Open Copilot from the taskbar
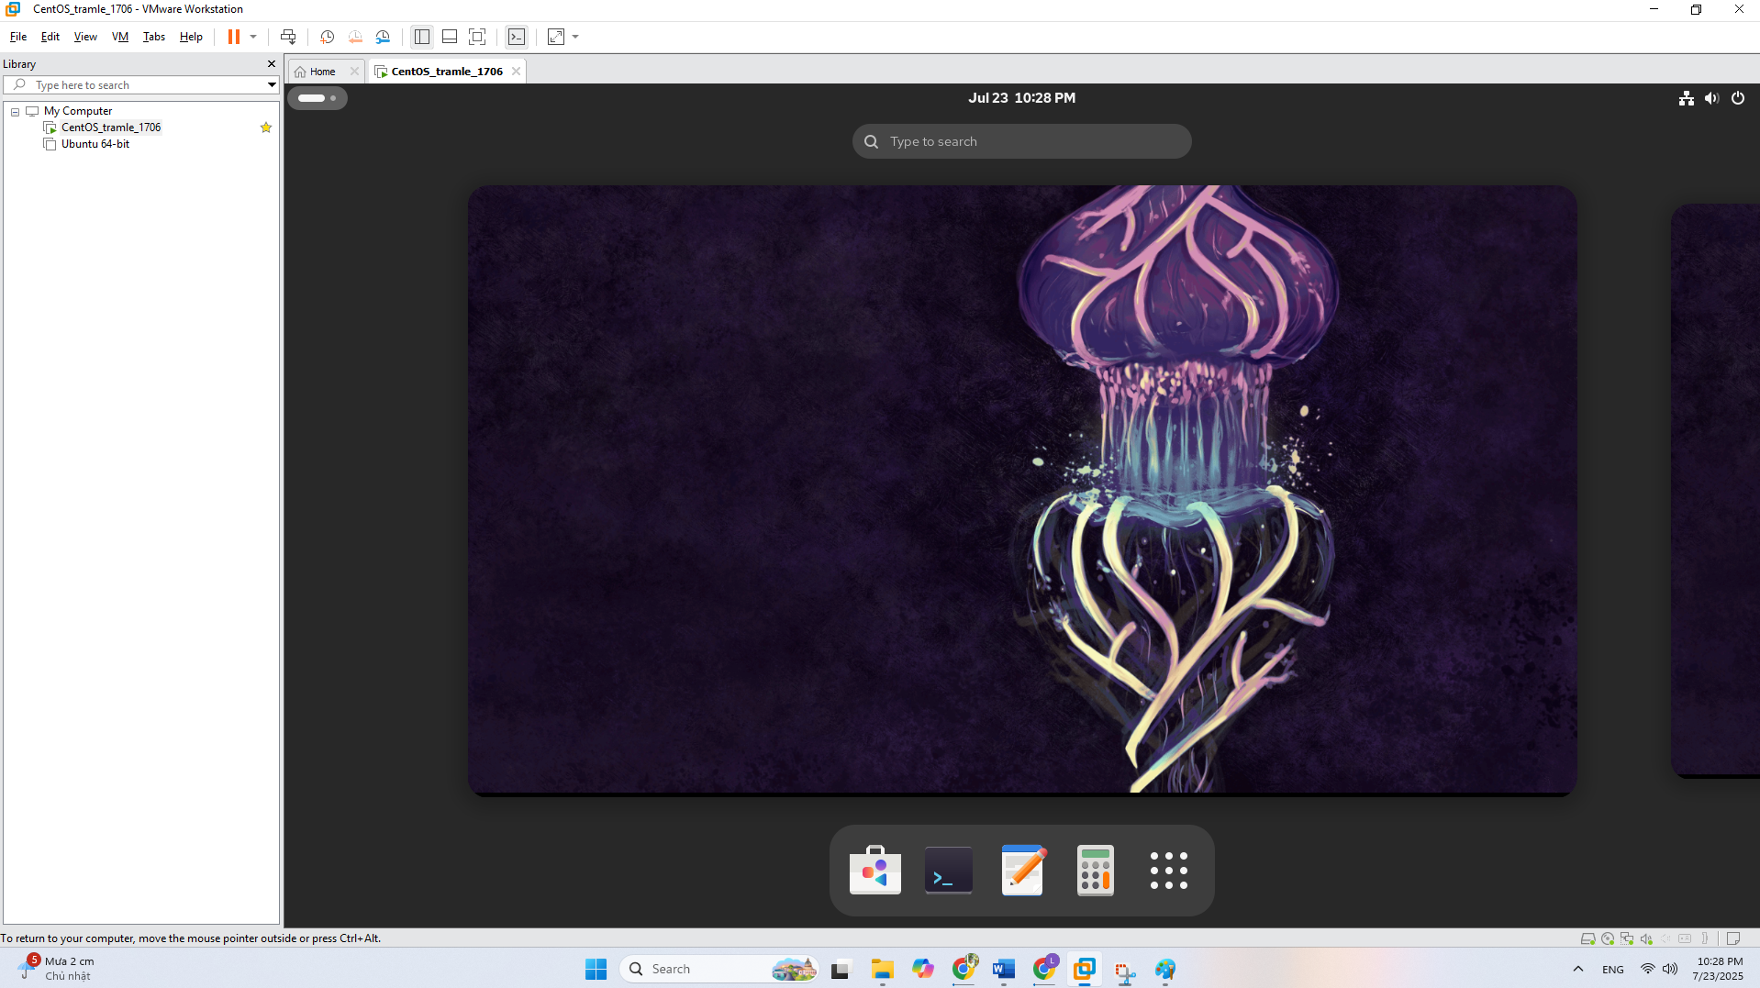Image resolution: width=1760 pixels, height=988 pixels. pos(923,969)
